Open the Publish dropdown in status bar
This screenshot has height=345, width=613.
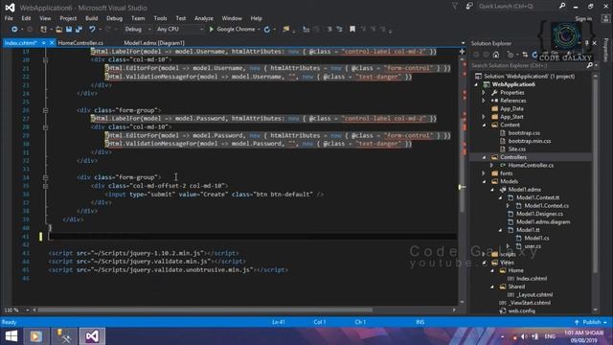coord(591,322)
